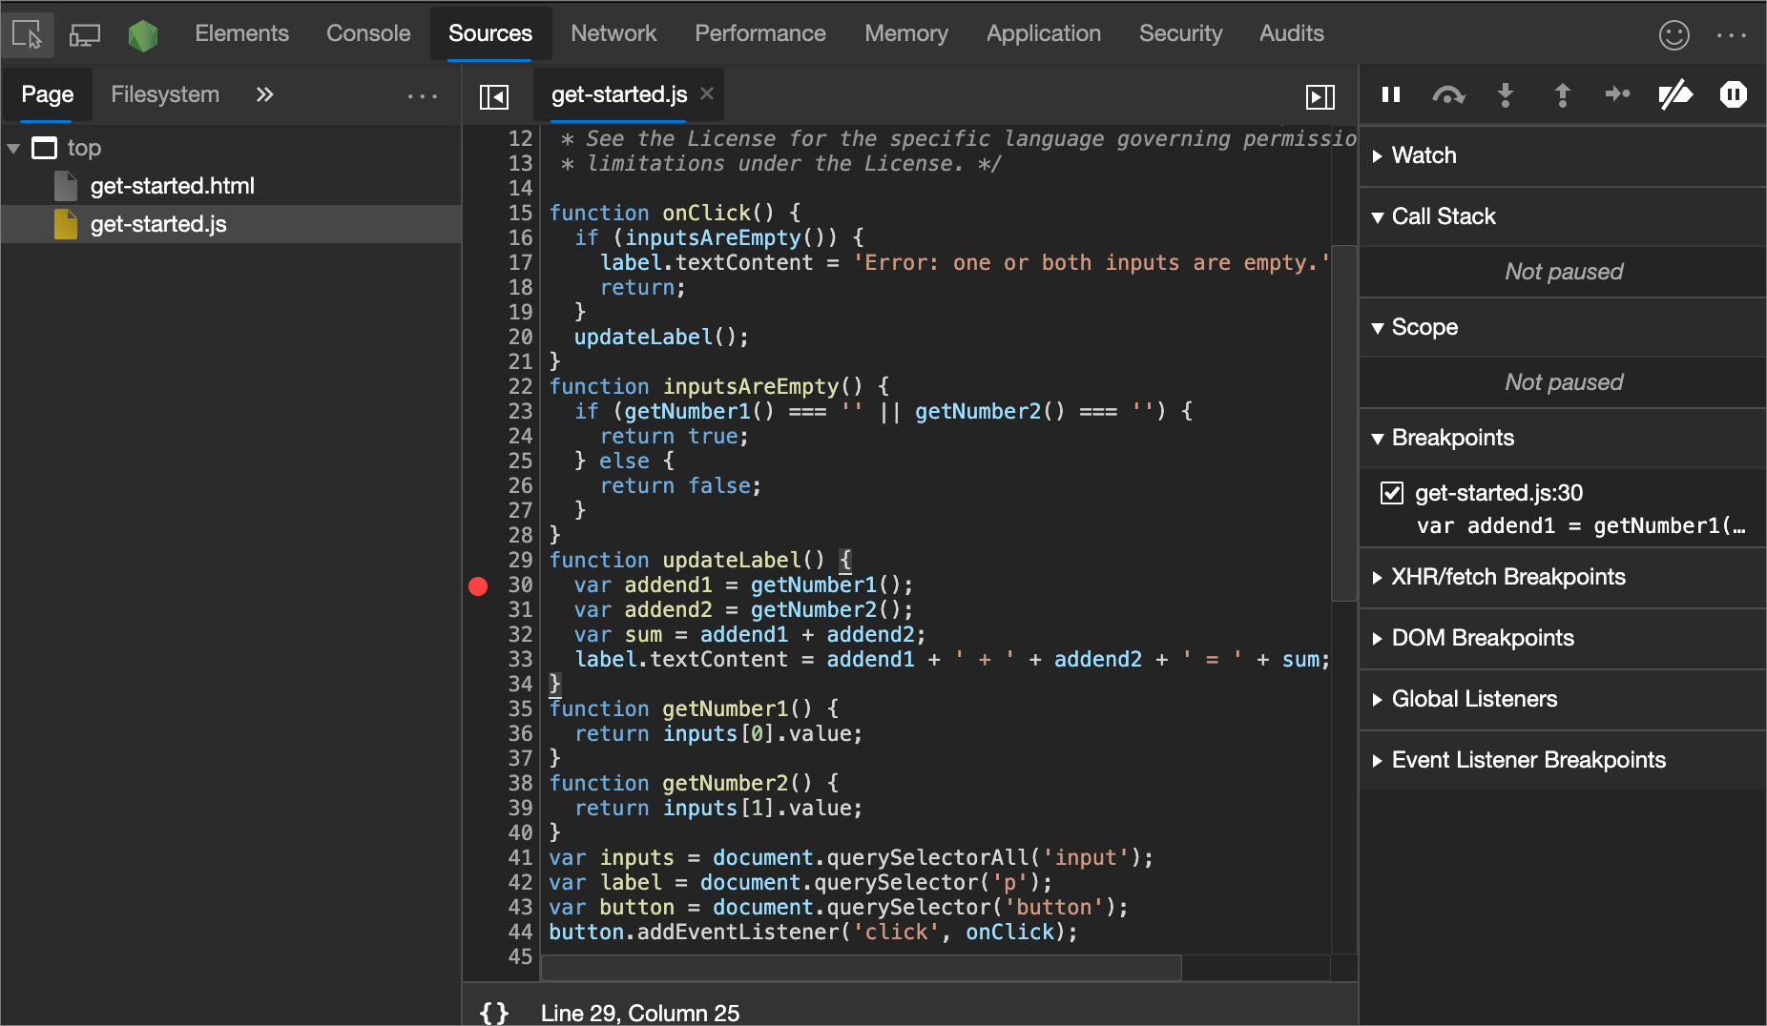The width and height of the screenshot is (1767, 1026).
Task: Open the Security tab
Action: point(1180,33)
